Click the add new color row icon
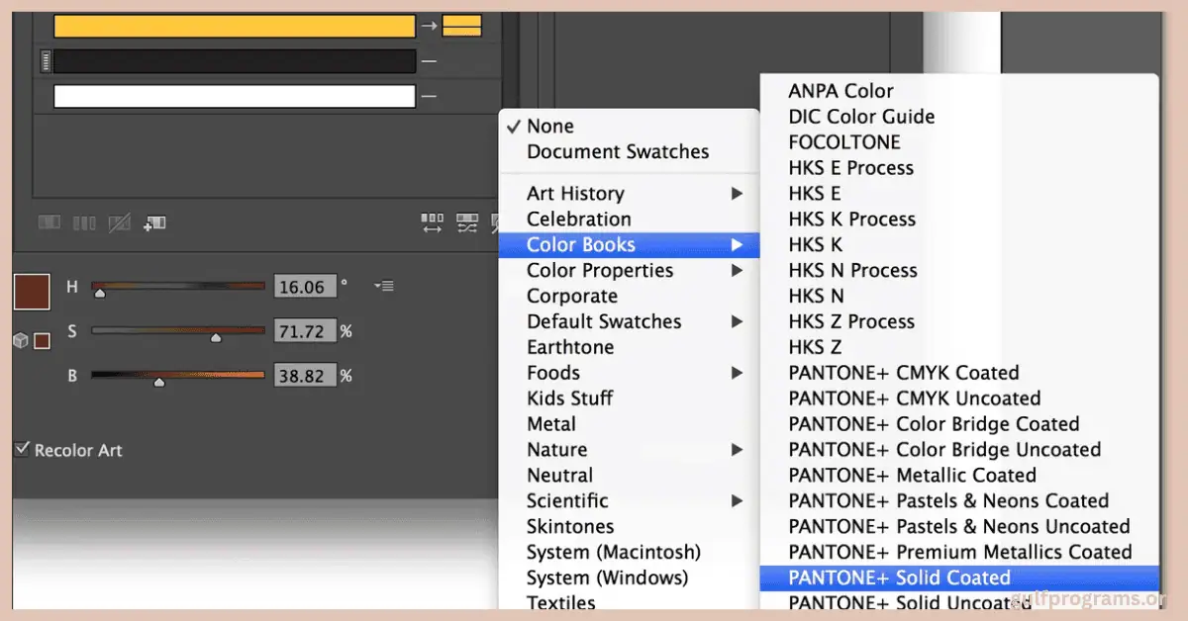The height and width of the screenshot is (621, 1188). pos(154,222)
